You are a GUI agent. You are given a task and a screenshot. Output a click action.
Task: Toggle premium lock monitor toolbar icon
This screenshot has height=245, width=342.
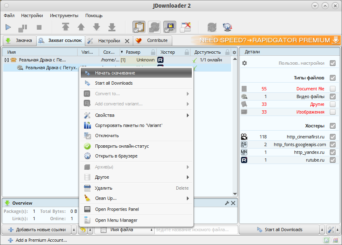(170, 27)
